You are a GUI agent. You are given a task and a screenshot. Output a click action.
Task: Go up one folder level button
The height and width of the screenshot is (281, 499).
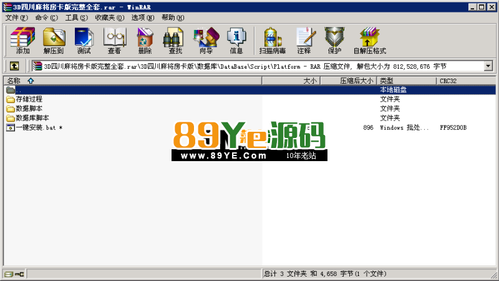click(14, 66)
